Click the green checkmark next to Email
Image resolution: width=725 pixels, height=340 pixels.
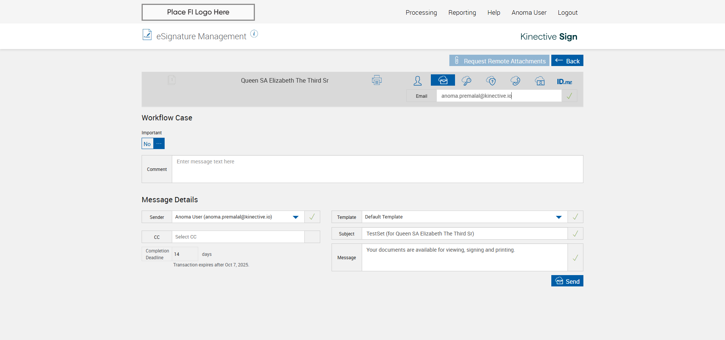569,96
